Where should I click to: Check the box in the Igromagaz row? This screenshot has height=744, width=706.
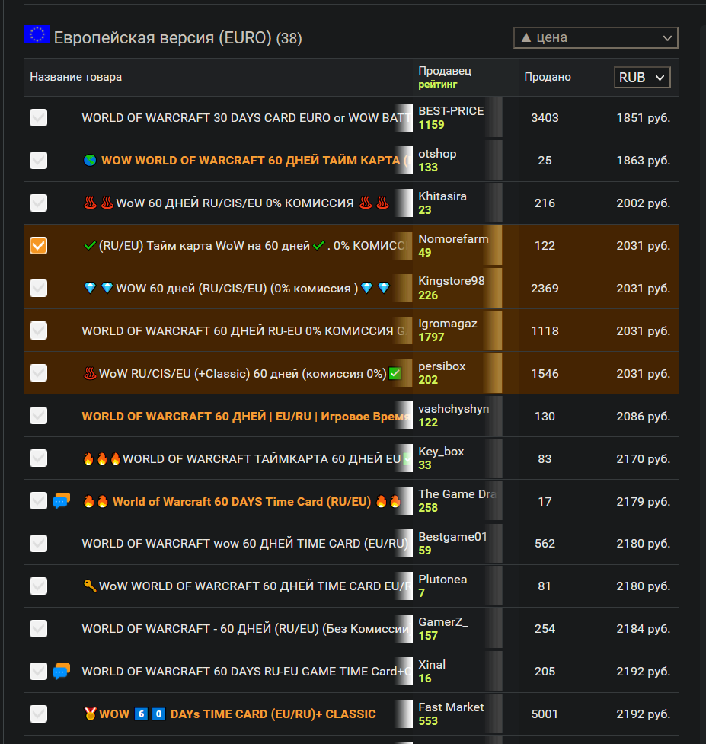tap(38, 330)
